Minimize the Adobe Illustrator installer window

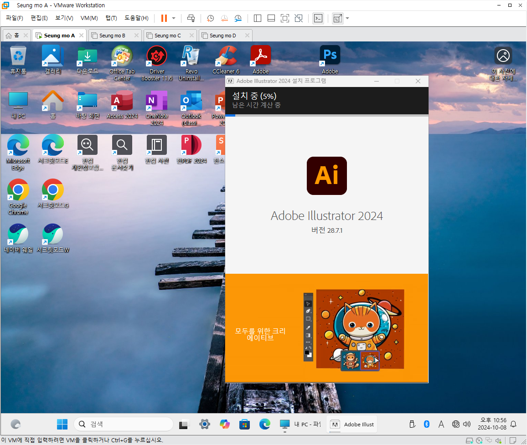click(x=377, y=81)
